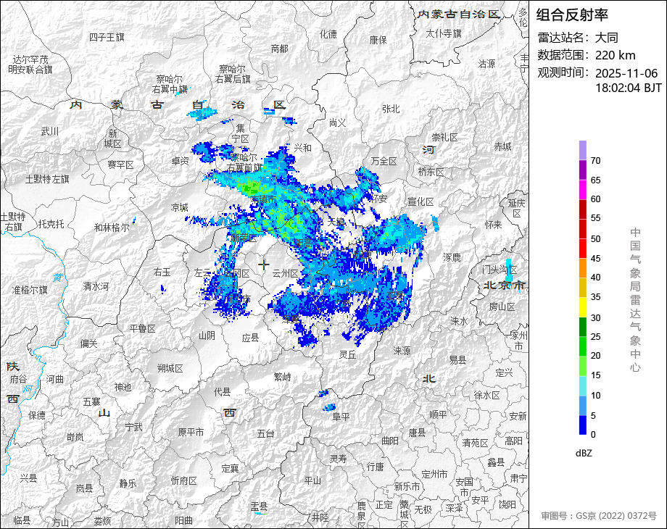Click the 宣化区 map label

[x=420, y=201]
